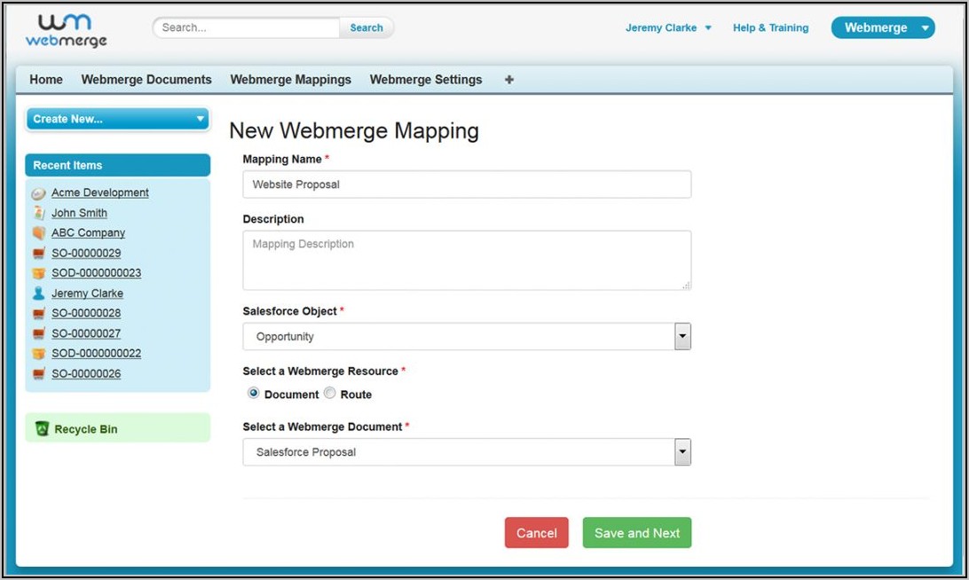Open the Salesforce Object dropdown
The width and height of the screenshot is (969, 580).
tap(681, 336)
